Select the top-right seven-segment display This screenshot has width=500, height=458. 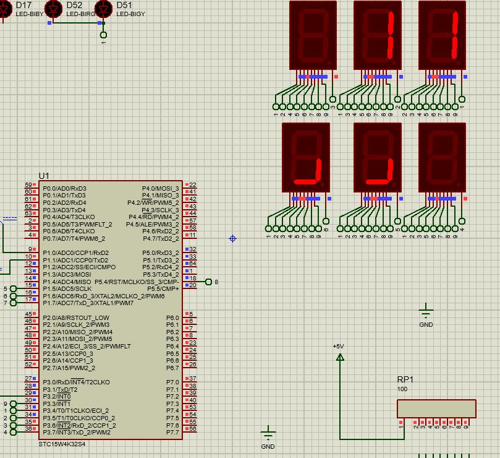[x=442, y=35]
